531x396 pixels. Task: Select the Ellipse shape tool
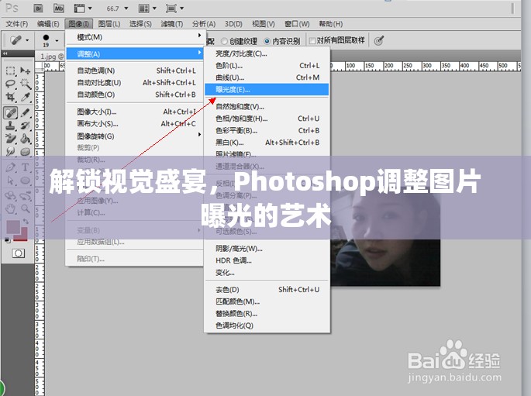(x=26, y=181)
